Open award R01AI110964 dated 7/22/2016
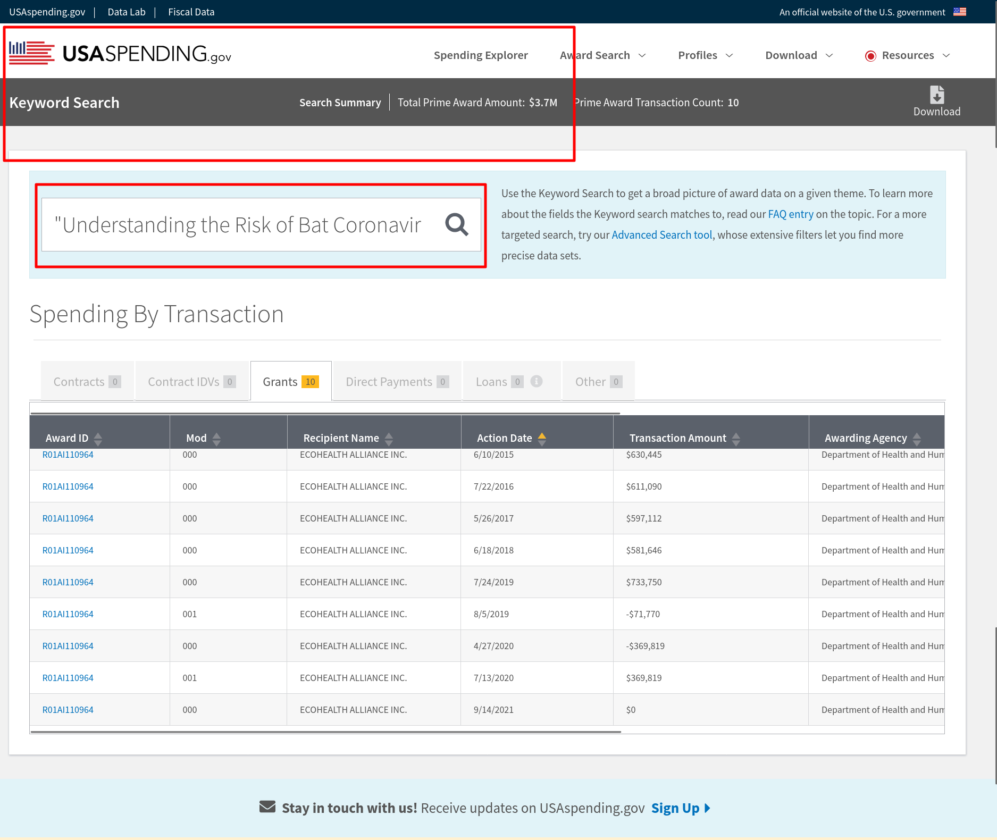 coord(68,486)
